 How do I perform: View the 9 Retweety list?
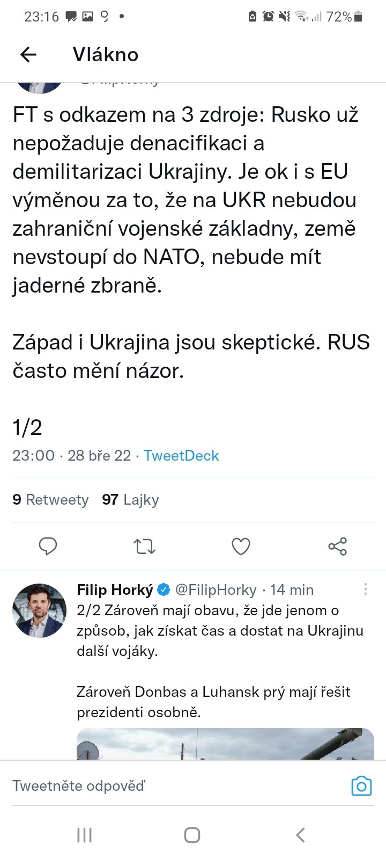point(50,500)
